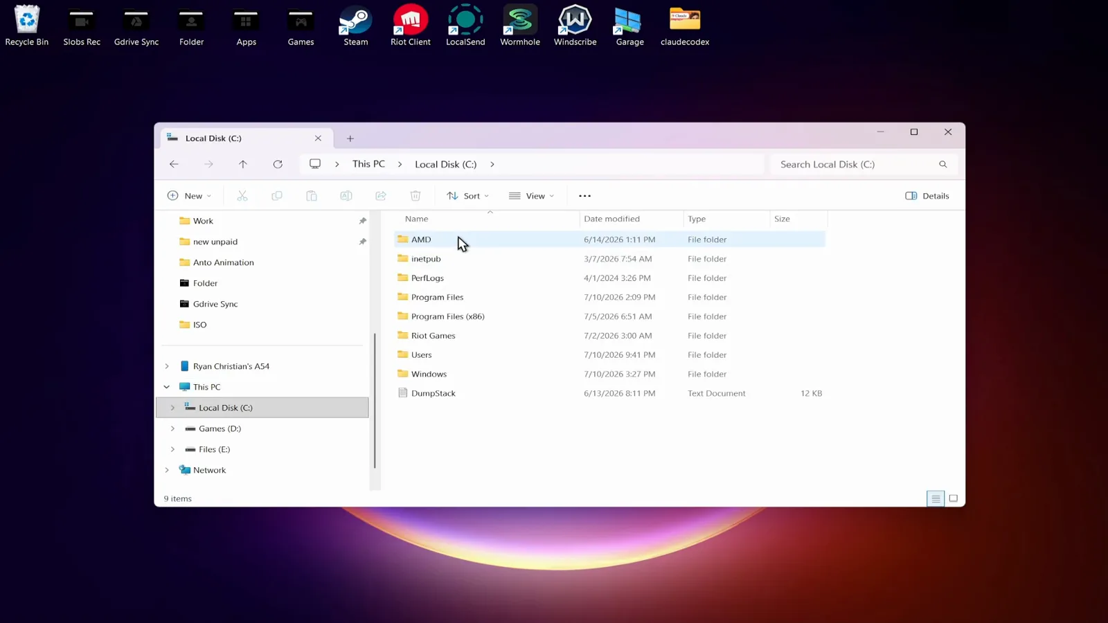This screenshot has width=1108, height=623.
Task: Navigate back with the left arrow
Action: [x=174, y=164]
